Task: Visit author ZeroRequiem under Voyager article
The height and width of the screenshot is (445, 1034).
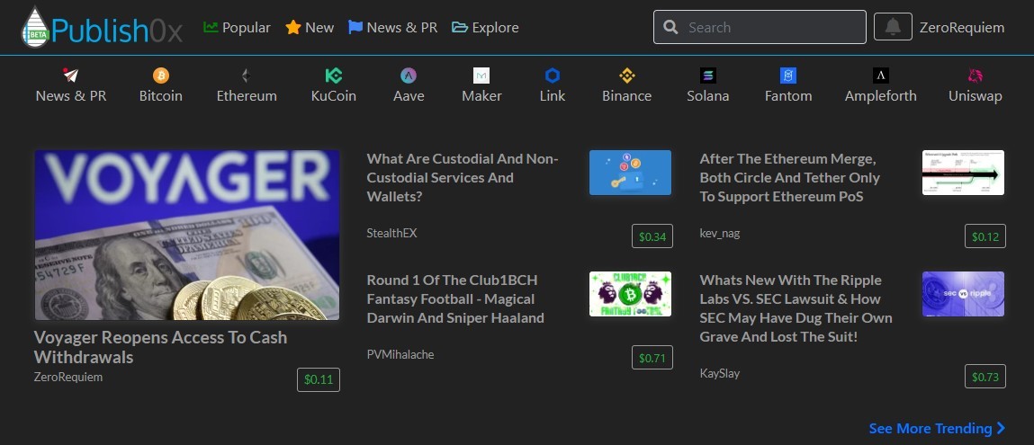Action: [x=67, y=378]
